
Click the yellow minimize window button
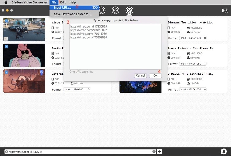pyautogui.click(x=7, y=10)
